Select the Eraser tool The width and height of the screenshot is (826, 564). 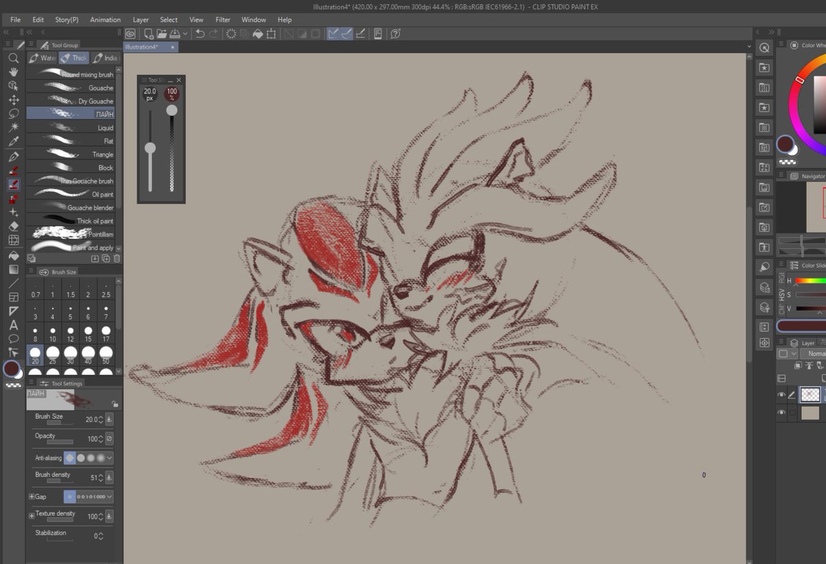(13, 226)
